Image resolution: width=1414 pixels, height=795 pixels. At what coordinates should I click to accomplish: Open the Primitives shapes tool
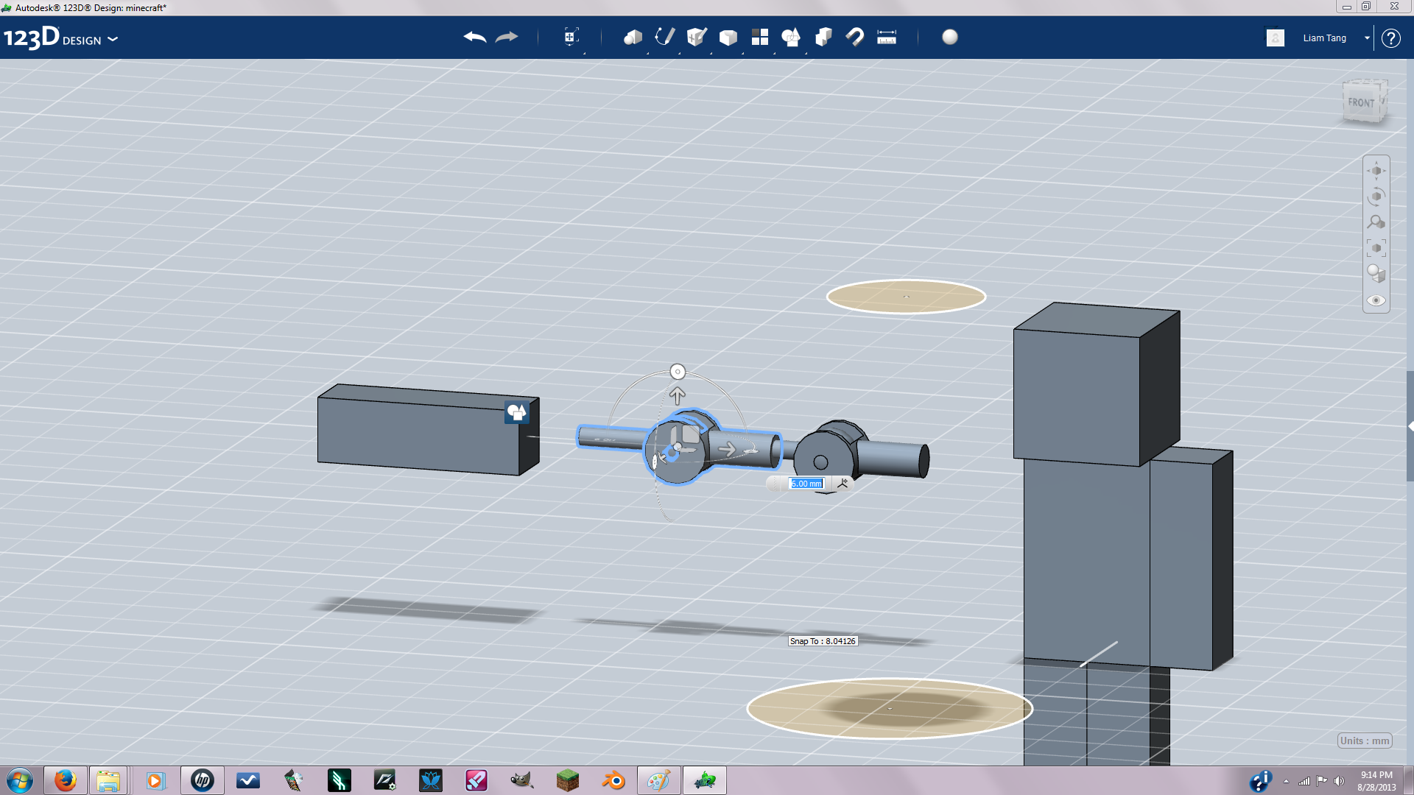click(633, 37)
